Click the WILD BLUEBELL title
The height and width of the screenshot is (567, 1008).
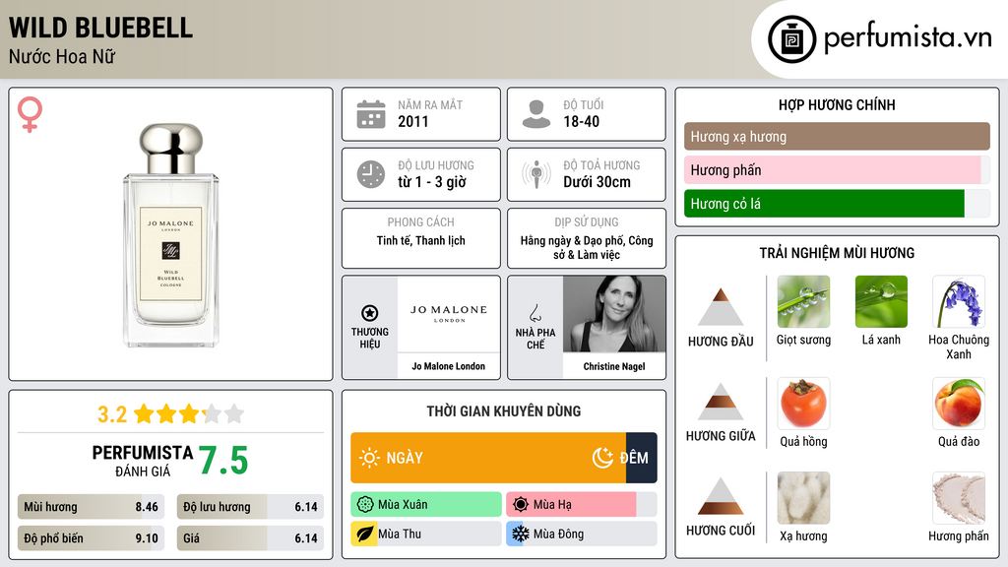101,28
